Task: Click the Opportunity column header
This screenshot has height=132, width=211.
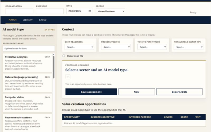Action: (72, 117)
